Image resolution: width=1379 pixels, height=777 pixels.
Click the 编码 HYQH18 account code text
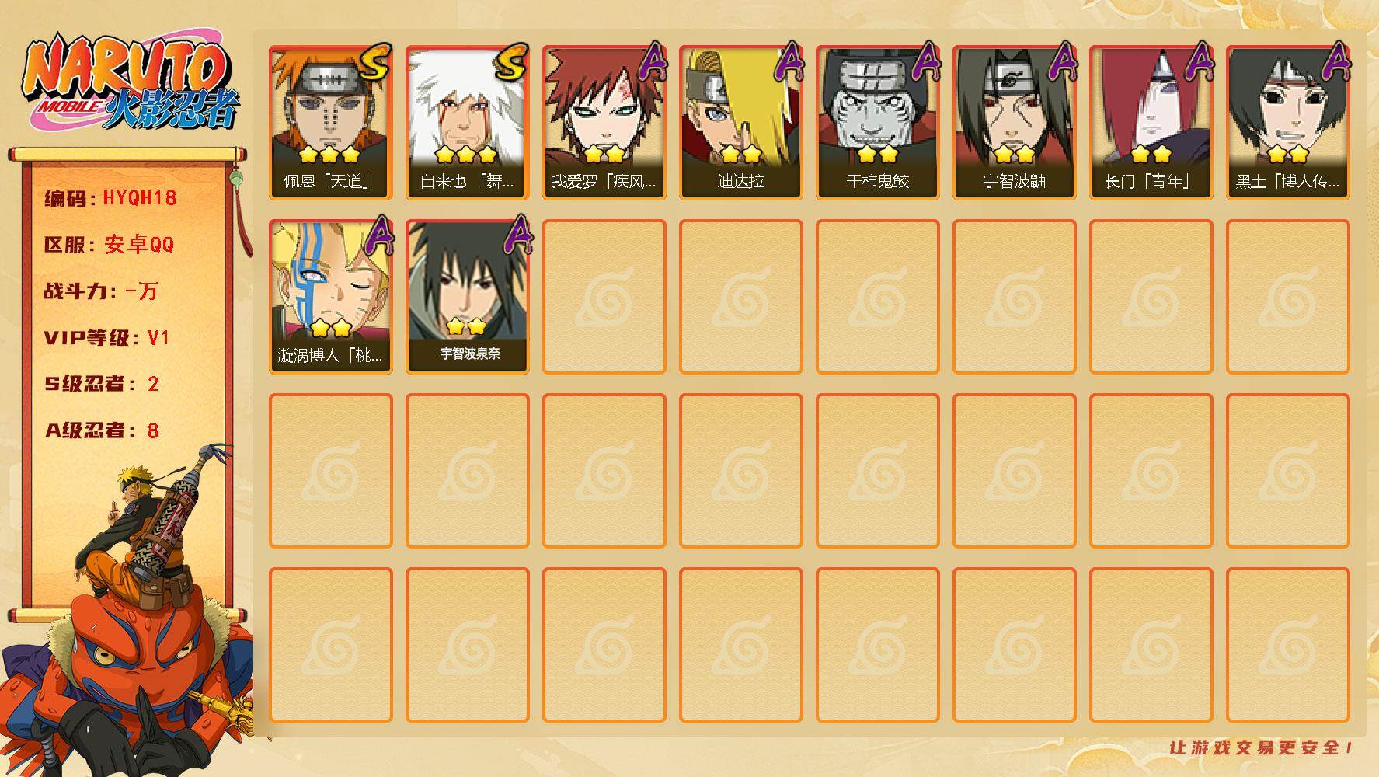point(110,198)
